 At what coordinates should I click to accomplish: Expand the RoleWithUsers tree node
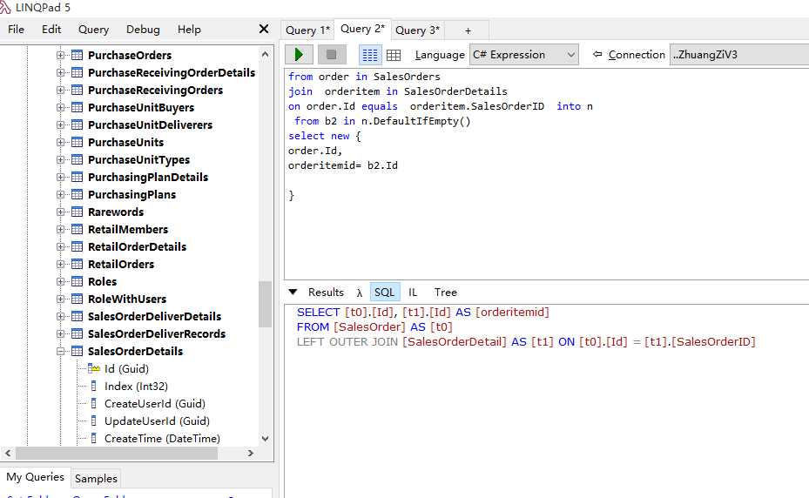(60, 299)
